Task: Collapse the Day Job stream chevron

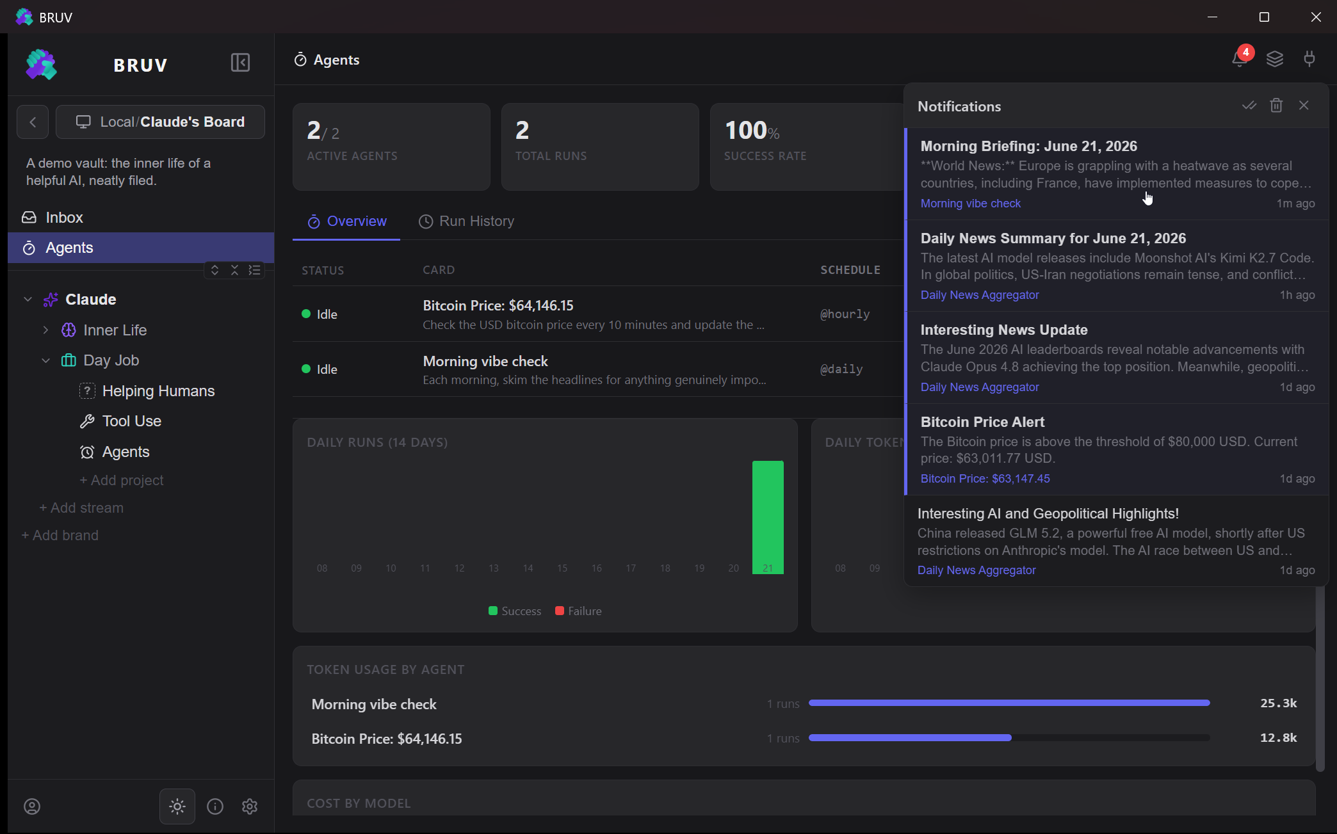Action: point(45,360)
